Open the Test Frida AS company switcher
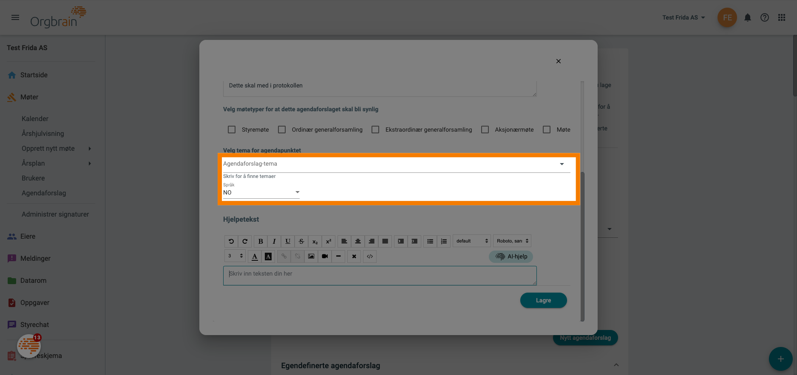The image size is (797, 375). pos(684,17)
